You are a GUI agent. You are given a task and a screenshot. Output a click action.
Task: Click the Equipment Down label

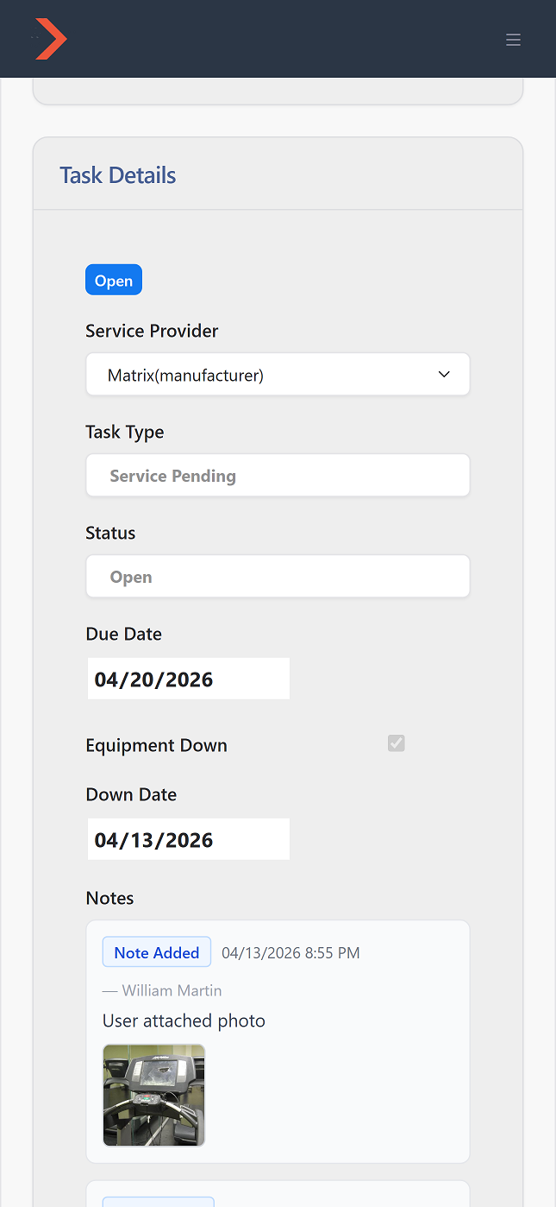point(156,744)
